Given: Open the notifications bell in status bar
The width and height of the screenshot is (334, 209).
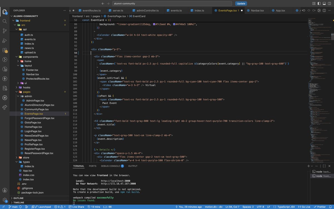Looking at the screenshot, I should click(330, 207).
